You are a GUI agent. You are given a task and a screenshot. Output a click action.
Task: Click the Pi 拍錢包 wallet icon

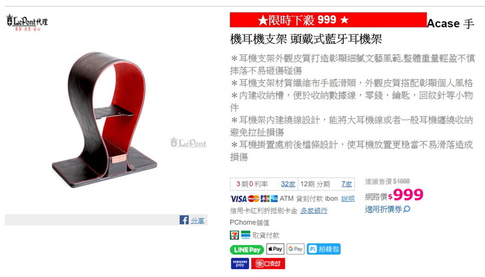324,249
